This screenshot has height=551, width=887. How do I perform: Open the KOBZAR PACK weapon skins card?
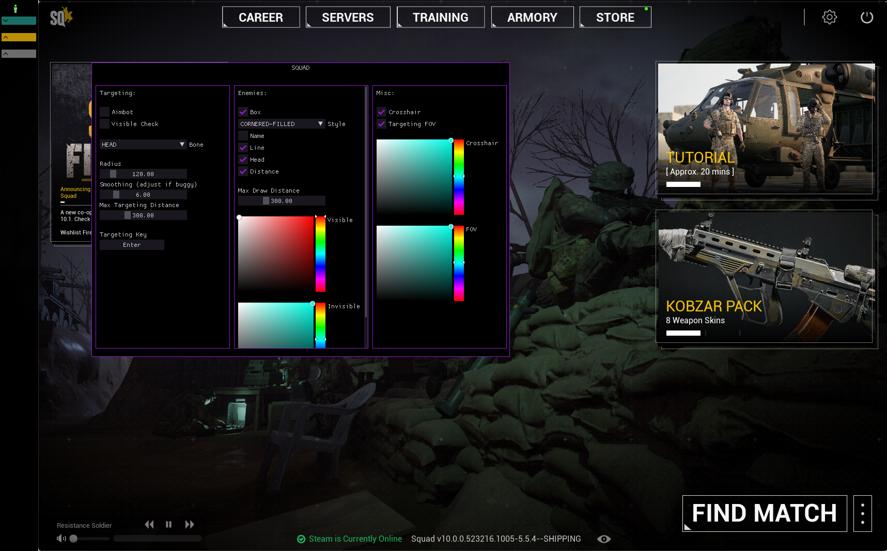click(764, 277)
